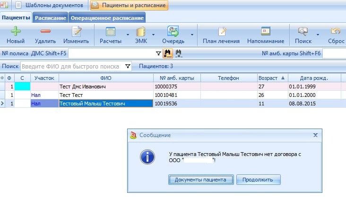This screenshot has width=346, height=199.
Task: Click card number 10019536
Action: point(166,104)
